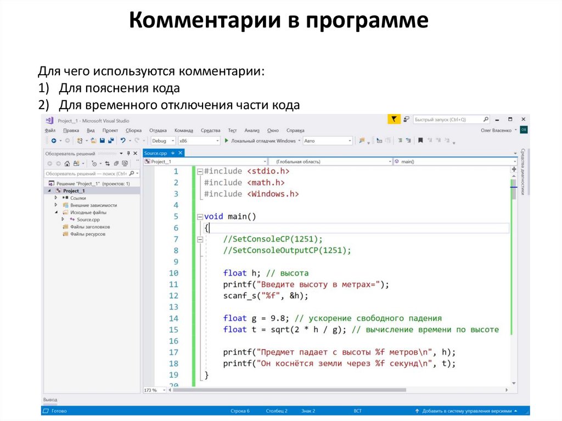The height and width of the screenshot is (421, 562).
Task: Click the New Project toolbar icon
Action: [x=80, y=141]
